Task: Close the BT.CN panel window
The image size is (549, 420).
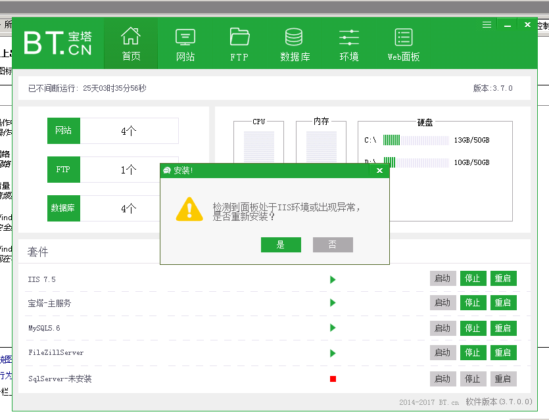Action: pos(527,24)
